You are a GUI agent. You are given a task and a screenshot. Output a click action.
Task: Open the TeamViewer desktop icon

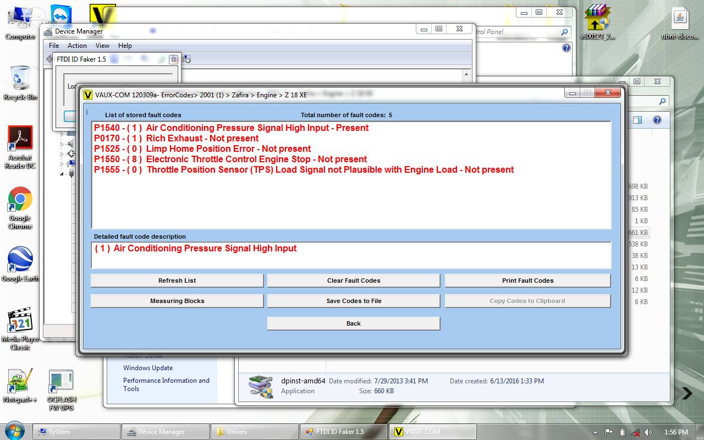point(61,15)
